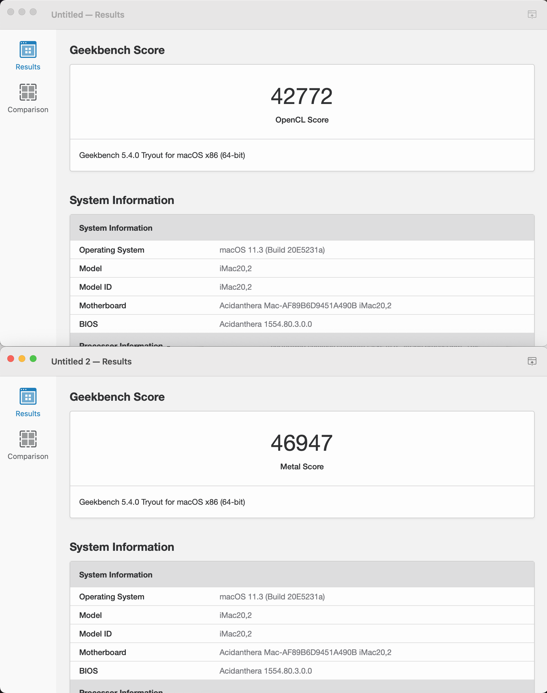
Task: Close the inactive Untitled results window
Action: 11,12
